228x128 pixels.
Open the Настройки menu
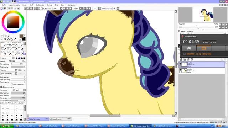71,5
